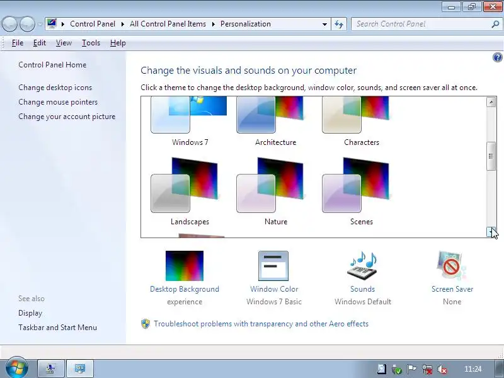Click the shield icon beside Troubleshoot link

coord(146,324)
